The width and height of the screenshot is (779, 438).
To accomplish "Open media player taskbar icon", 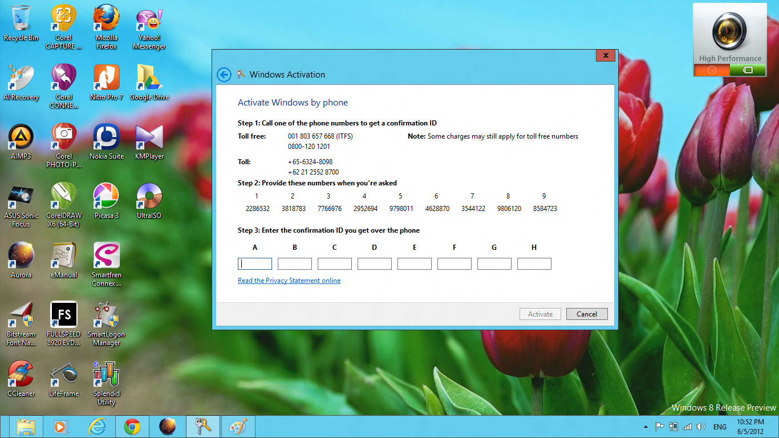I will tap(61, 427).
